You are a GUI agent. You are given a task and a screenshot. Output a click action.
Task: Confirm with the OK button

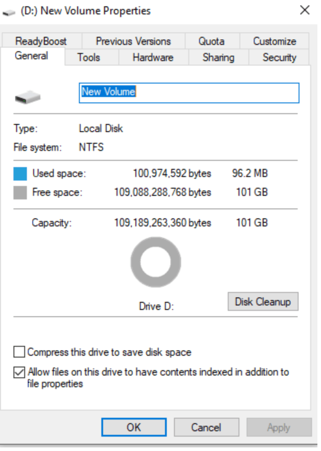[x=134, y=428]
